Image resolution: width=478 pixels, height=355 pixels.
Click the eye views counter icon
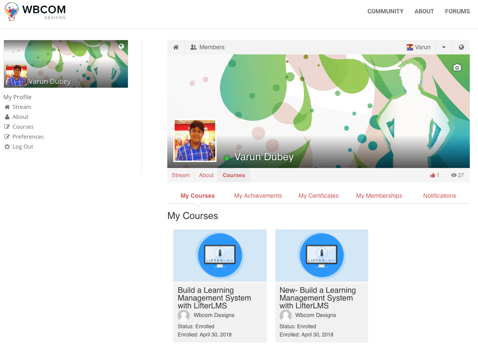click(x=454, y=175)
